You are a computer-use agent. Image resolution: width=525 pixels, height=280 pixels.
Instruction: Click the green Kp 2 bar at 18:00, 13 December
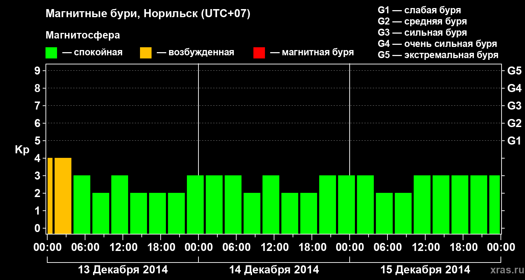[157, 213]
